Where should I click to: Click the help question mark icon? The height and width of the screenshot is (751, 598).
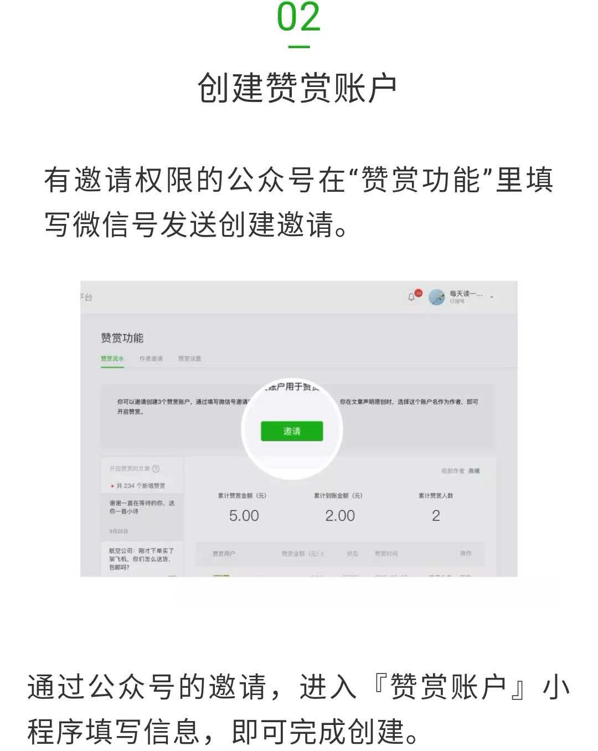(x=156, y=469)
